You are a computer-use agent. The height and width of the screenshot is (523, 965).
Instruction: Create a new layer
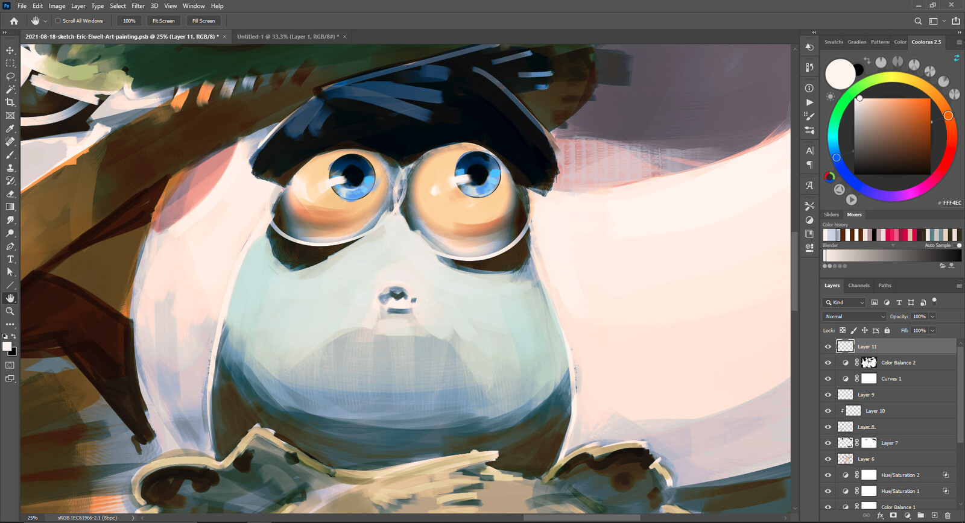(934, 516)
